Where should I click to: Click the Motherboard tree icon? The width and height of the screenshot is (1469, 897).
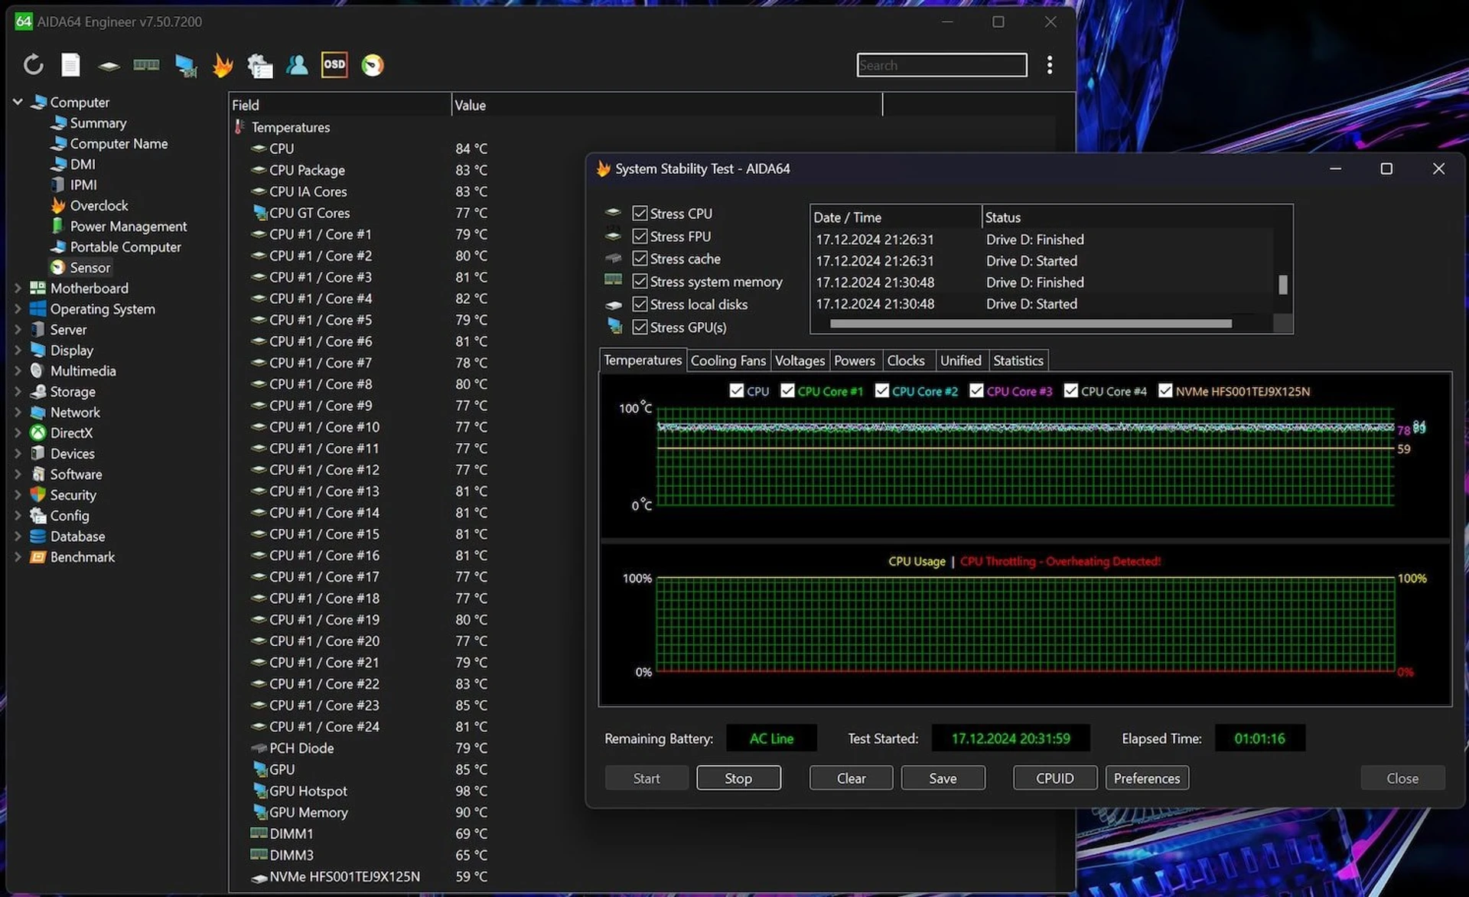click(x=37, y=289)
